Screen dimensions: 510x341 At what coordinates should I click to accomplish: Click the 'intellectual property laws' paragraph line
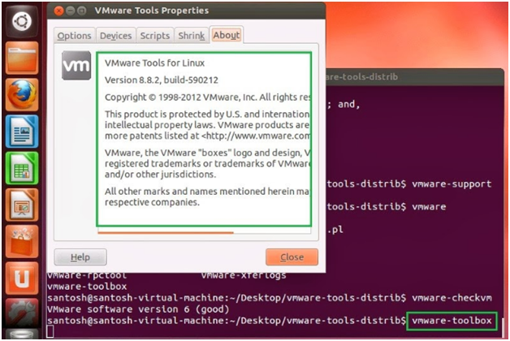click(208, 125)
